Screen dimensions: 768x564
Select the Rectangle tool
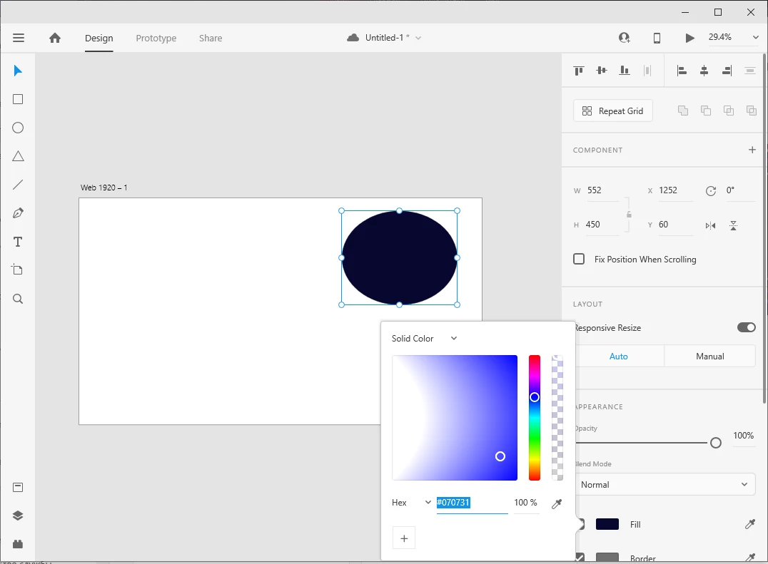(18, 99)
